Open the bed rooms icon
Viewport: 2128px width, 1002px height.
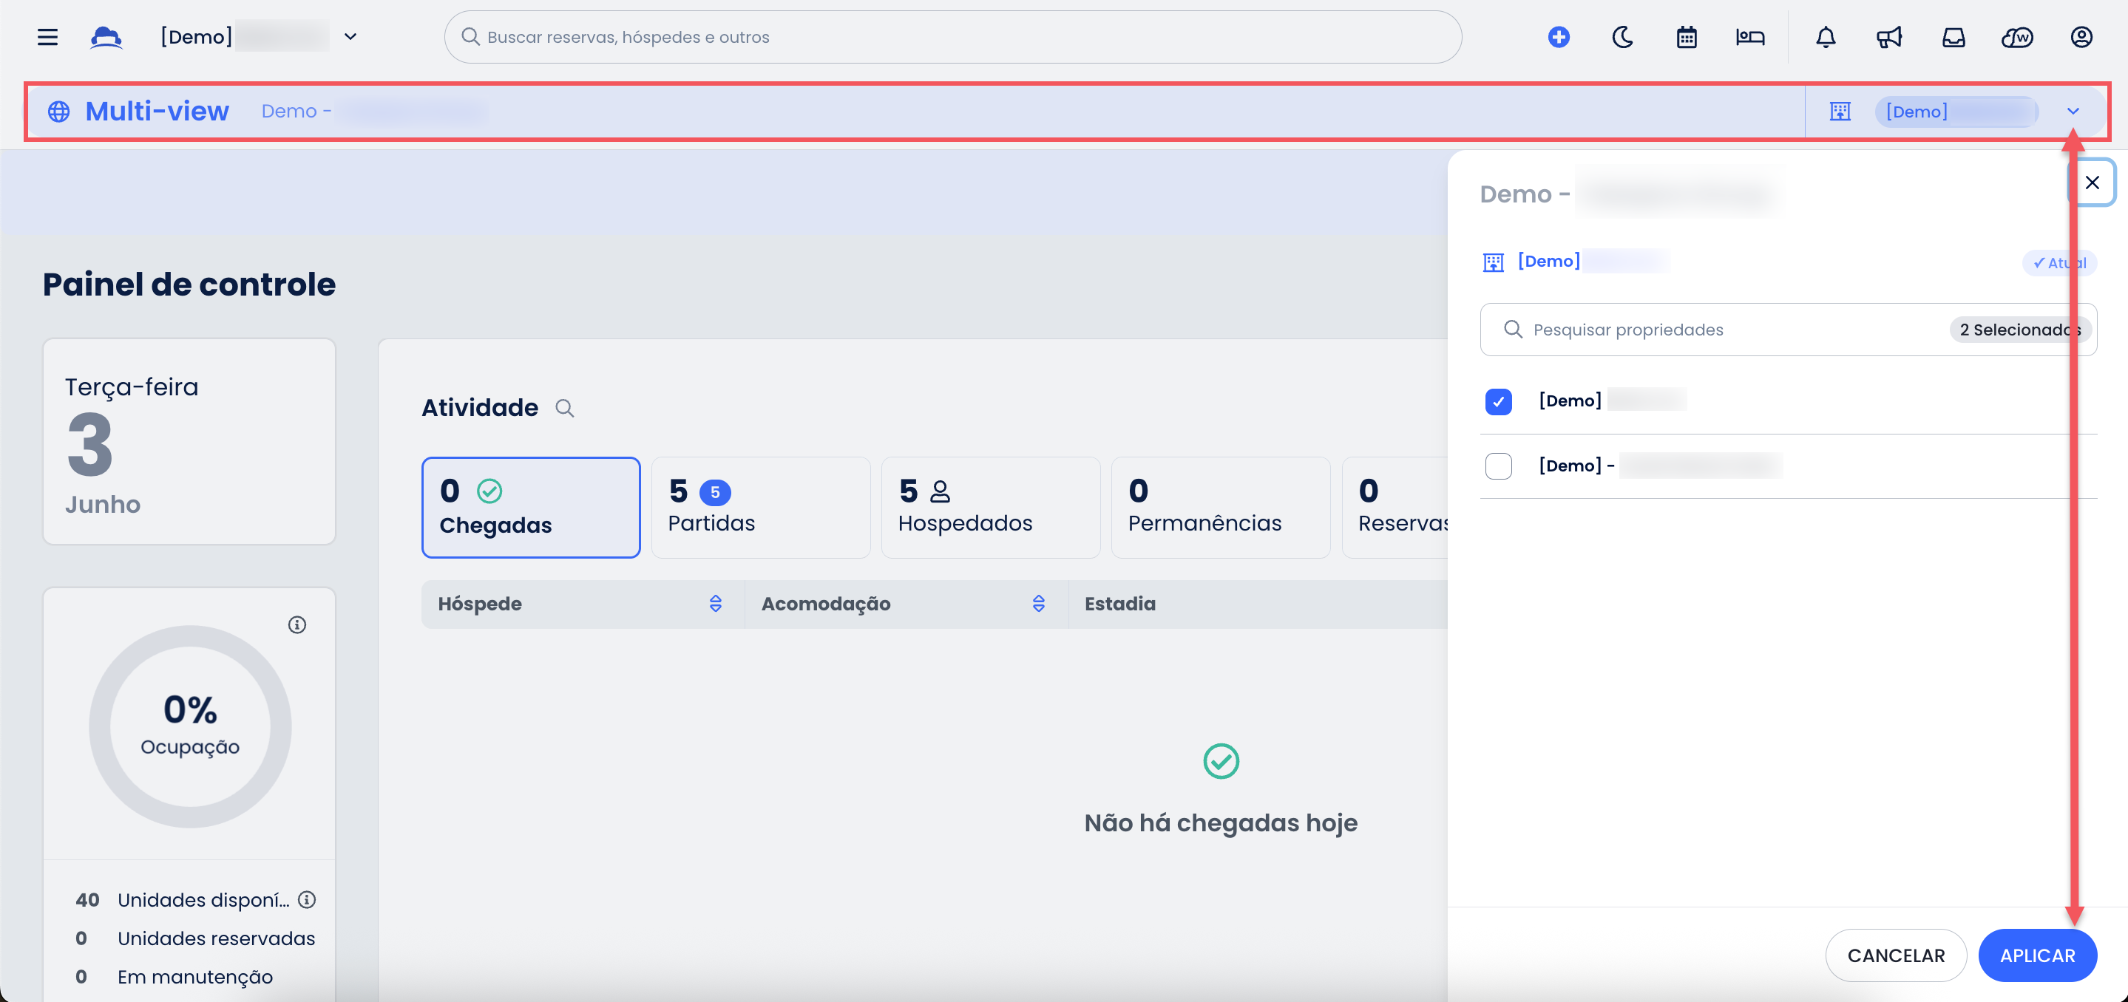[1749, 37]
